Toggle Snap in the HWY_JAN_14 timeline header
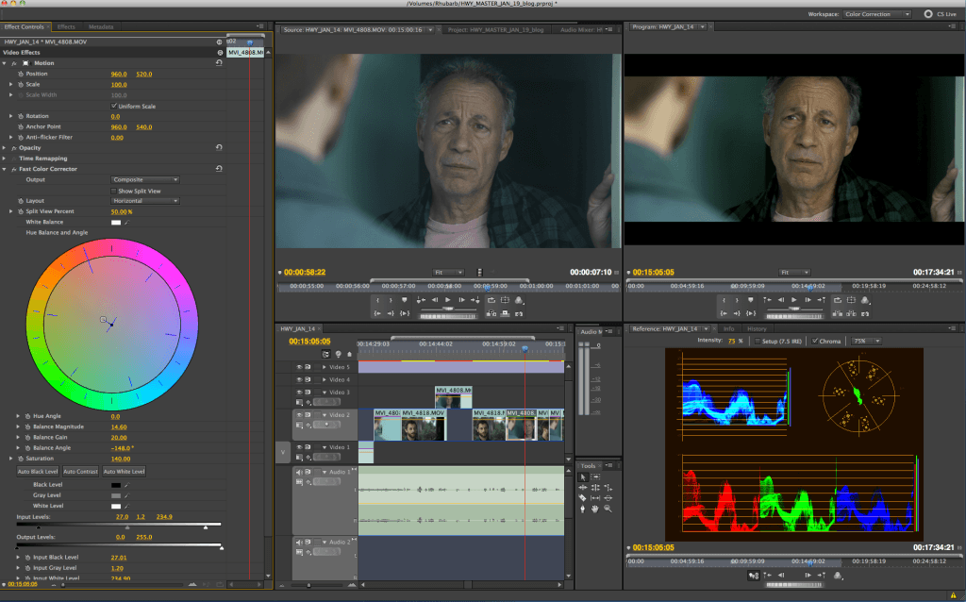Image resolution: width=966 pixels, height=602 pixels. (x=325, y=355)
